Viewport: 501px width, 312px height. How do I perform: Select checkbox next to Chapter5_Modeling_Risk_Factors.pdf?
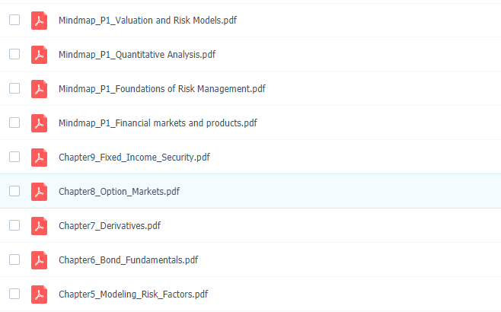14,294
